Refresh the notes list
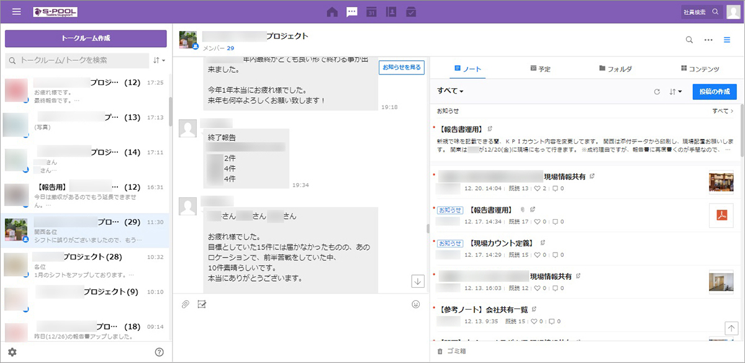745x363 pixels. pyautogui.click(x=657, y=92)
